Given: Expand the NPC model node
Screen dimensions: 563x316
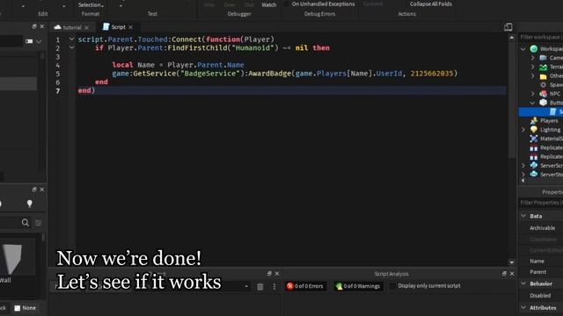Looking at the screenshot, I should 533,94.
